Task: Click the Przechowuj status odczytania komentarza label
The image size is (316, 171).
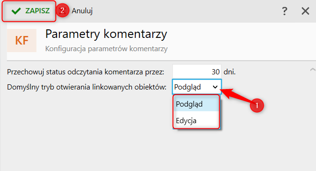Action: 86,72
